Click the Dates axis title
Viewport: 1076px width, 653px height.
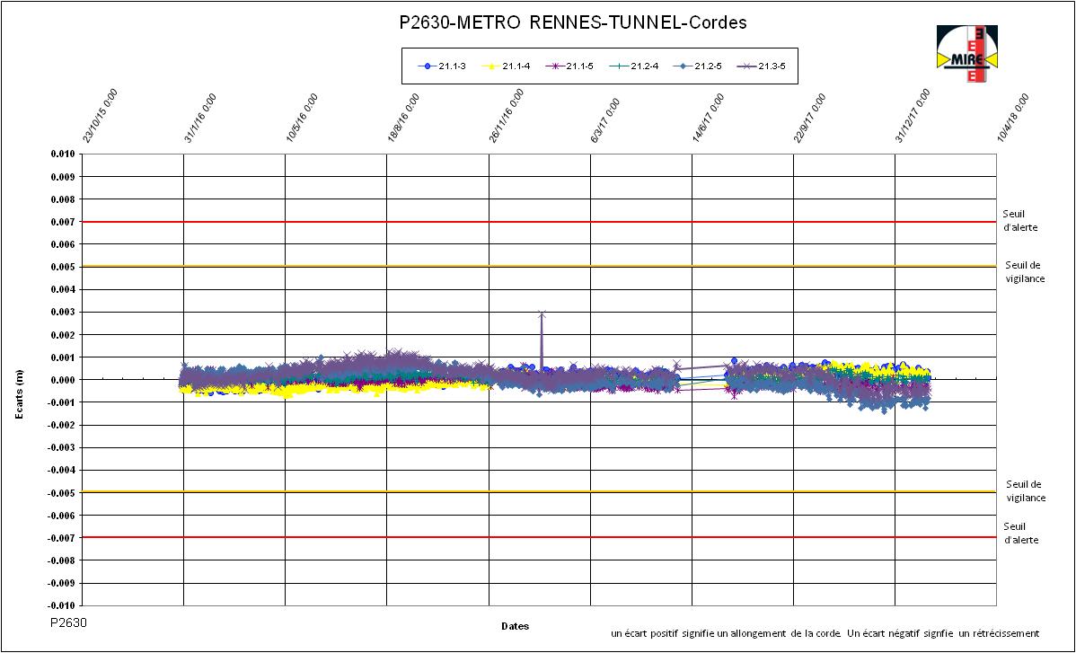point(516,625)
